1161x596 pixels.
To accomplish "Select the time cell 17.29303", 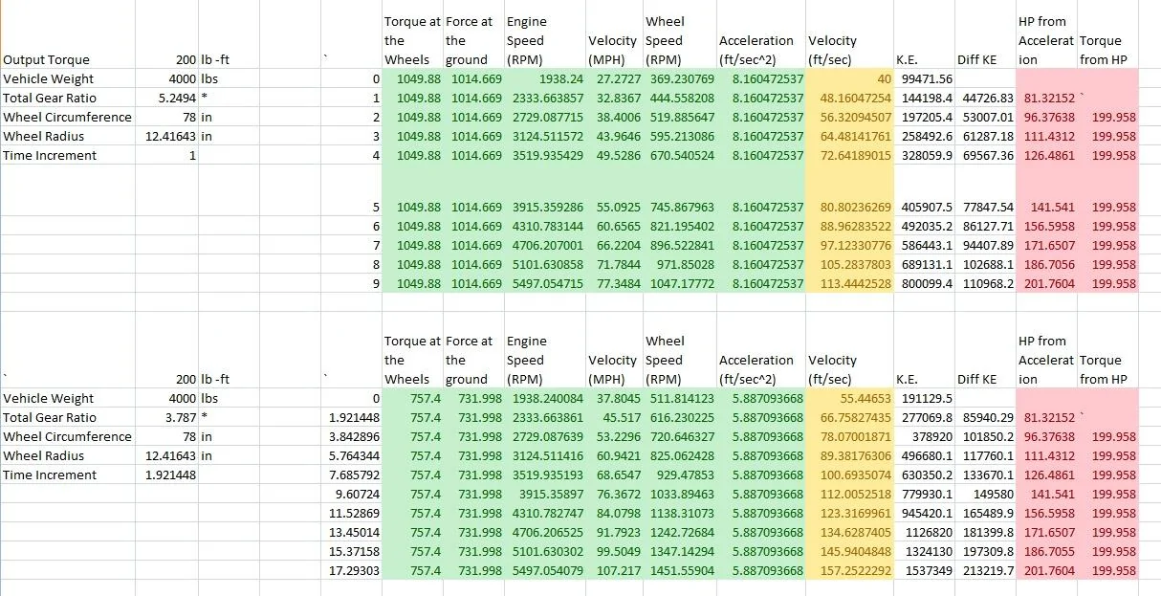I will click(354, 570).
